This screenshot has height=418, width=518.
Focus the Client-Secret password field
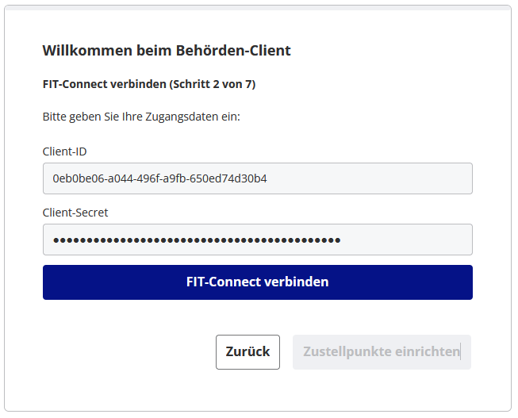pyautogui.click(x=257, y=240)
